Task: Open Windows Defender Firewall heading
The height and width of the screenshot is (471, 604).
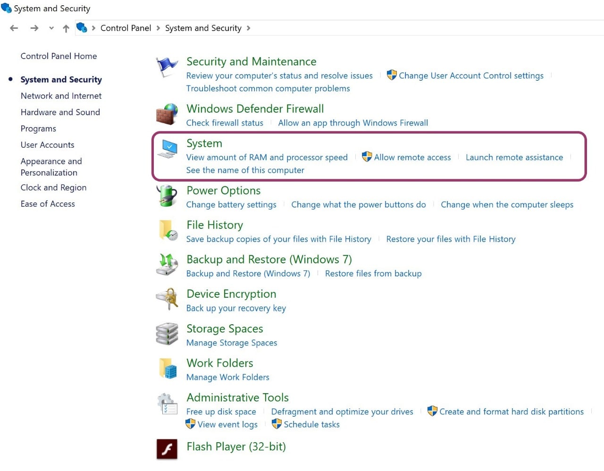Action: [255, 109]
